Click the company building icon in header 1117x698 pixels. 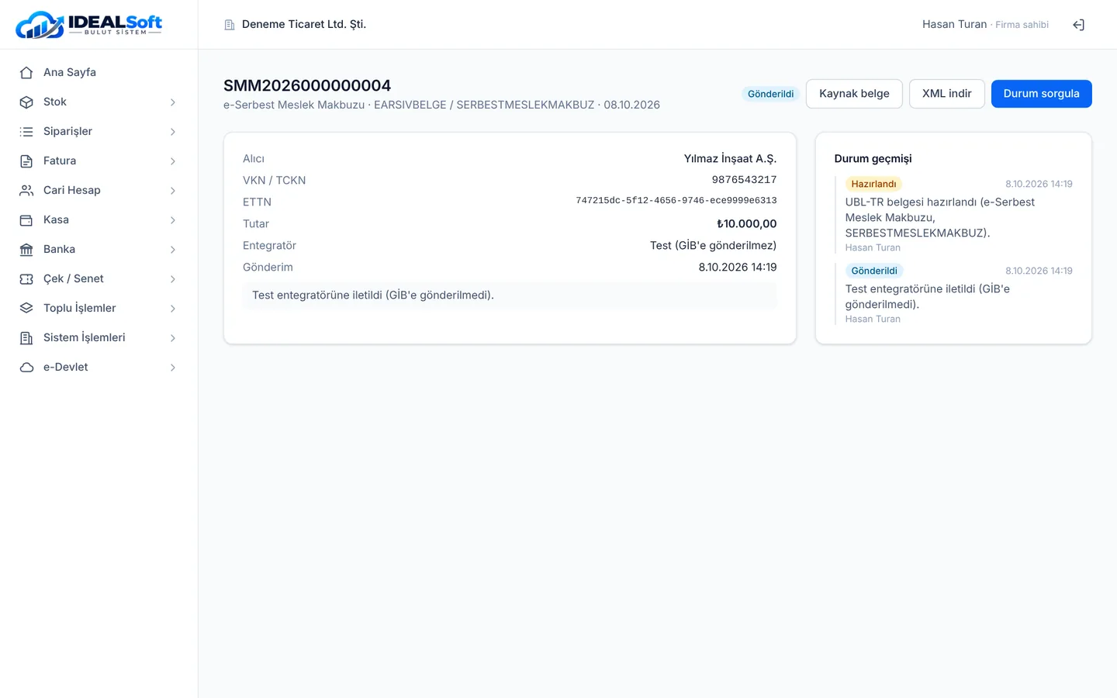click(230, 25)
